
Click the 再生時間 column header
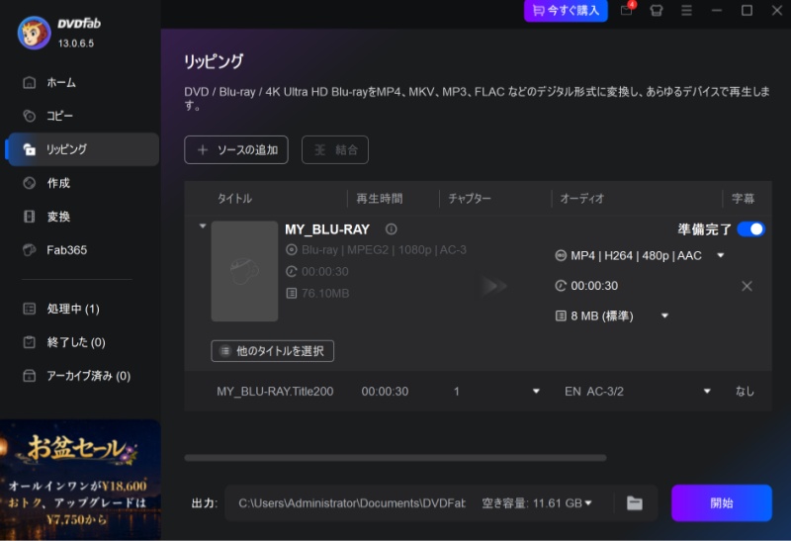380,199
